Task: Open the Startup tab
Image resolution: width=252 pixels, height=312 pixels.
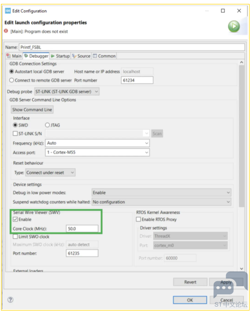Action: point(60,56)
